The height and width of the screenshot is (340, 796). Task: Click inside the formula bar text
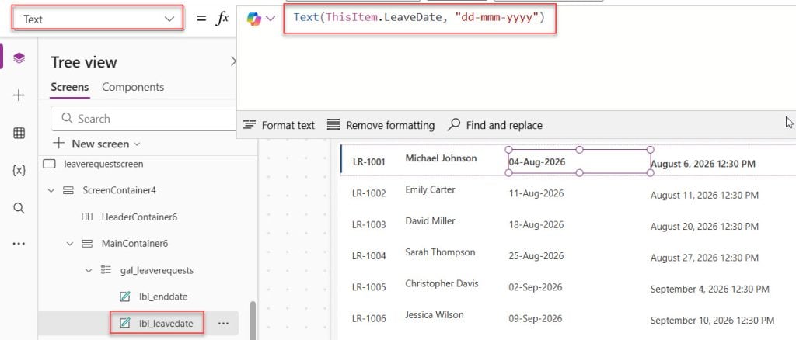[419, 18]
